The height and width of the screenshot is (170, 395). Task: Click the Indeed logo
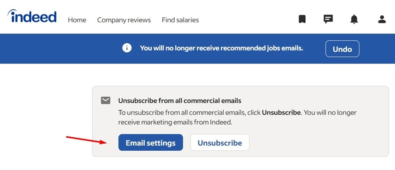(32, 17)
